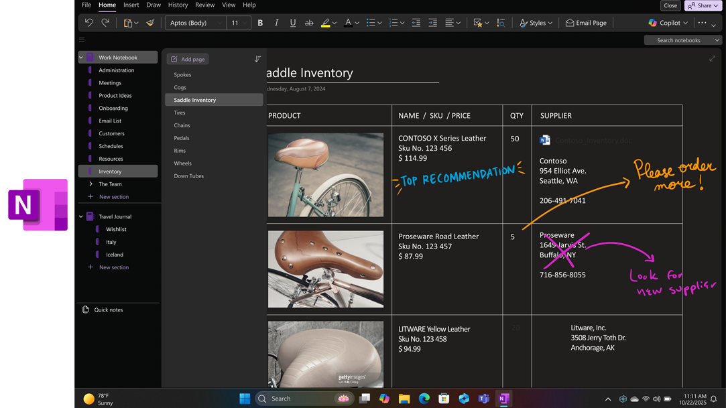Click the hamburger navigation toggle icon
The width and height of the screenshot is (726, 408).
click(82, 40)
